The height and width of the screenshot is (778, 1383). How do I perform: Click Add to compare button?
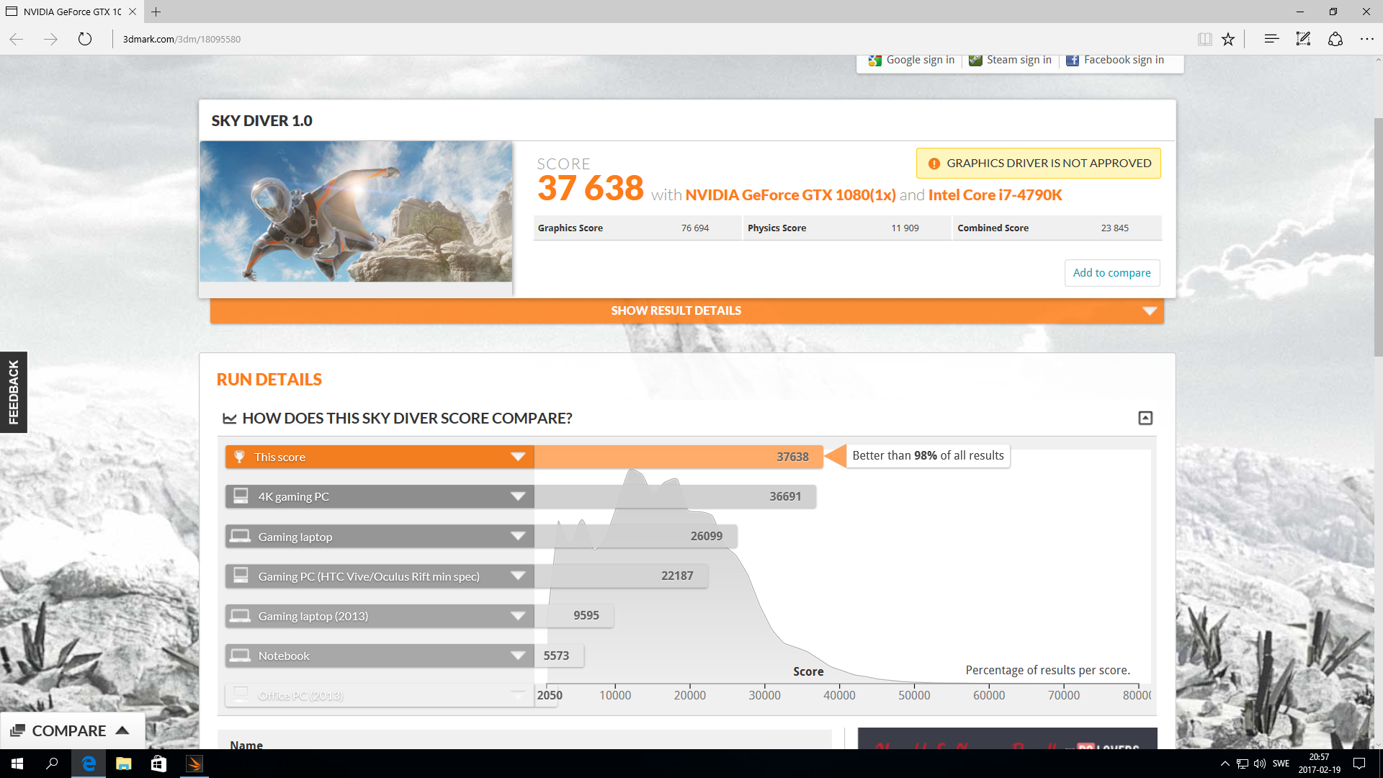tap(1111, 273)
